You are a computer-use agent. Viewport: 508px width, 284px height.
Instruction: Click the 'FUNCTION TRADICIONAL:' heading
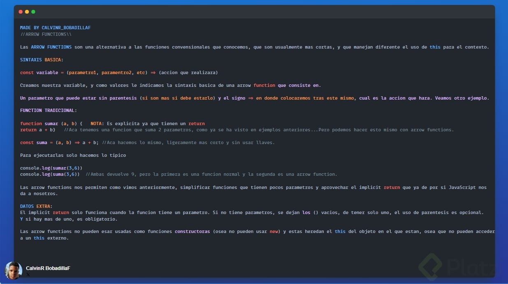(x=49, y=110)
